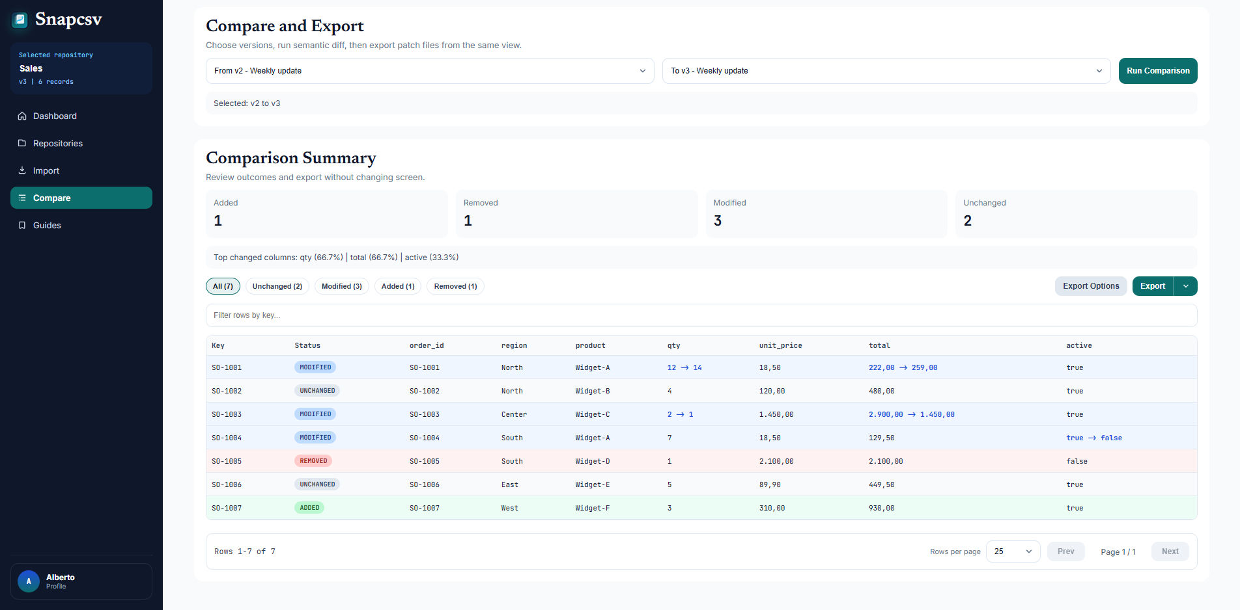
Task: Click the Page 1 / 1 indicator
Action: [1118, 551]
